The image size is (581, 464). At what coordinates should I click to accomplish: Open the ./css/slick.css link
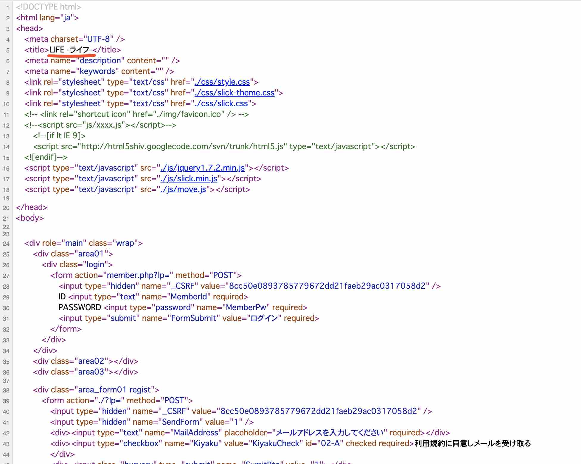pyautogui.click(x=221, y=103)
